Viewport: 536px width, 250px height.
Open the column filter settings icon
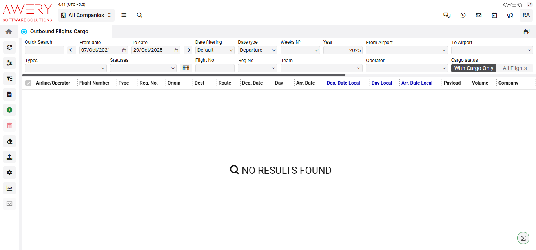click(9, 63)
